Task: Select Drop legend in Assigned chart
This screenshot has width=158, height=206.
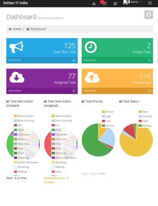Action: 56,144
